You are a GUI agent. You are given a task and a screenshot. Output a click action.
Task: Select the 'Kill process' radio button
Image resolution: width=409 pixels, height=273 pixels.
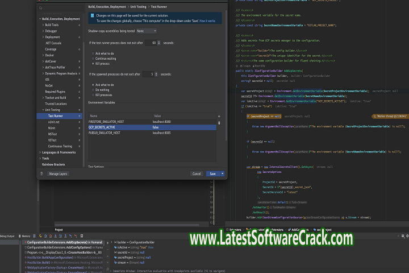tap(93, 64)
